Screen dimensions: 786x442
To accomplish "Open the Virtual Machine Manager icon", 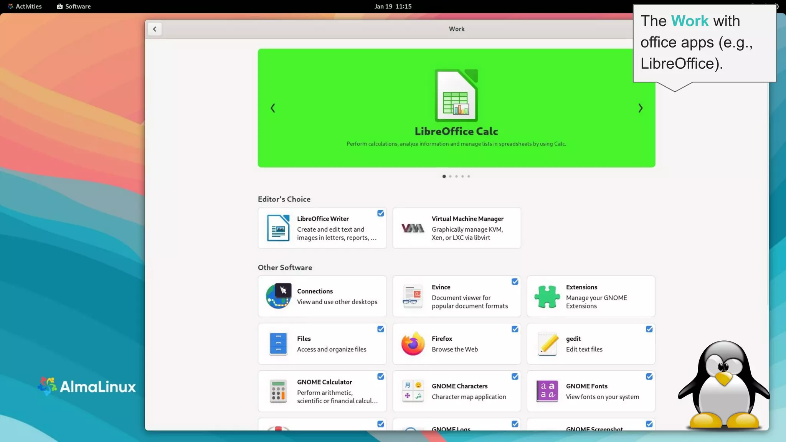I will click(x=413, y=228).
